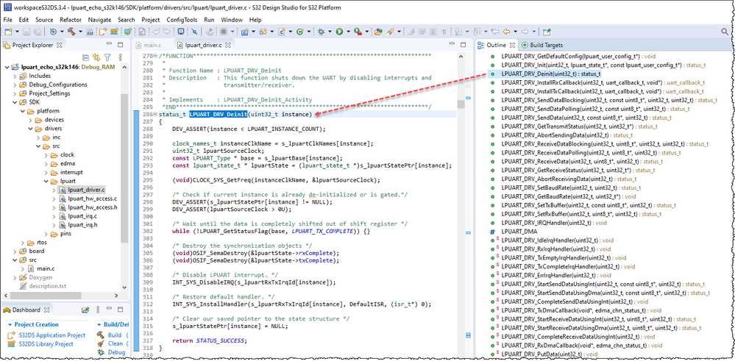
Task: Close the lpuart_driver.c editor tab
Action: point(227,45)
